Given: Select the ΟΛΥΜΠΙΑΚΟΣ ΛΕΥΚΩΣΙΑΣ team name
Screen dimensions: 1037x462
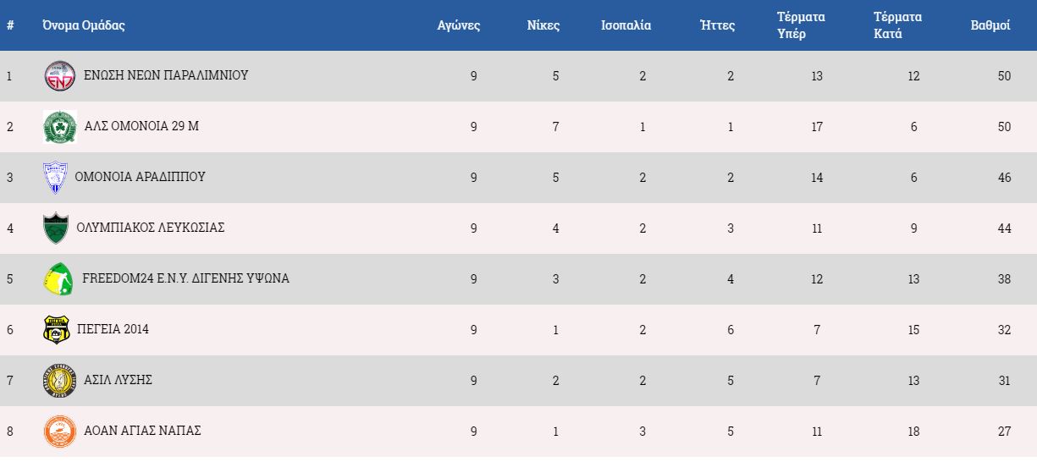Looking at the screenshot, I should 150,228.
